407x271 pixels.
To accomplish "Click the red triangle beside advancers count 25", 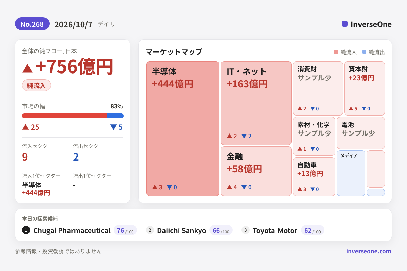I will 25,127.
